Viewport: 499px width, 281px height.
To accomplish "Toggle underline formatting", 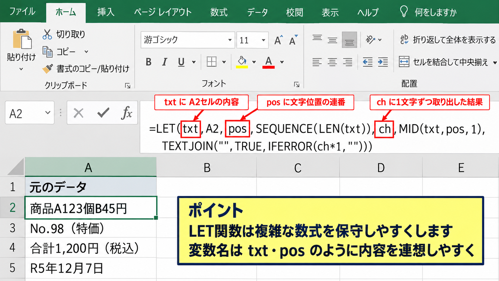I will (x=181, y=62).
